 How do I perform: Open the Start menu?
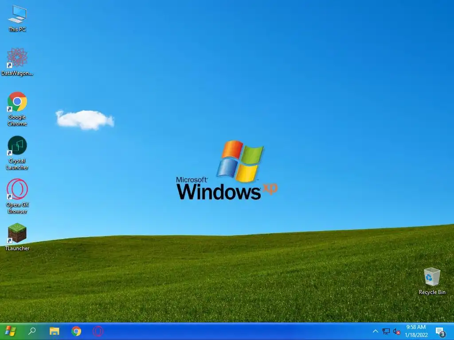[x=11, y=331]
